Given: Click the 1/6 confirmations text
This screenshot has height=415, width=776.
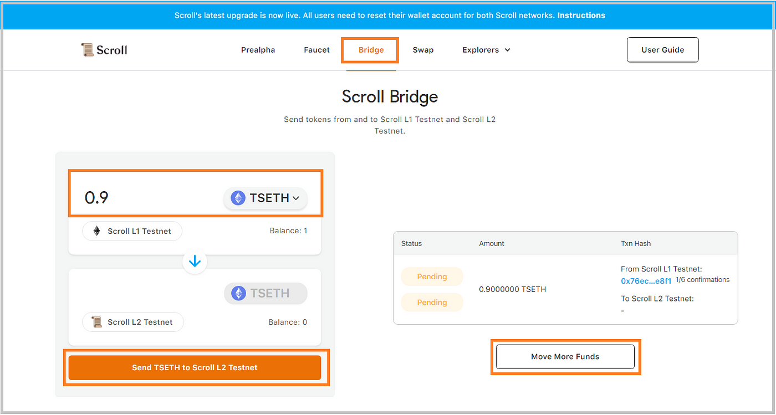Looking at the screenshot, I should 702,280.
